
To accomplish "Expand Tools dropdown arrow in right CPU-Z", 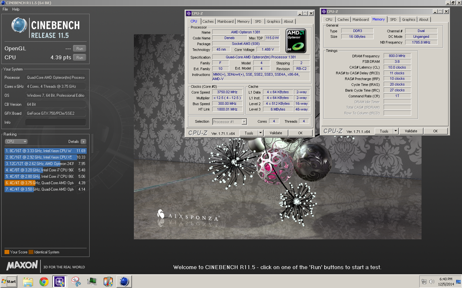I will coord(396,131).
